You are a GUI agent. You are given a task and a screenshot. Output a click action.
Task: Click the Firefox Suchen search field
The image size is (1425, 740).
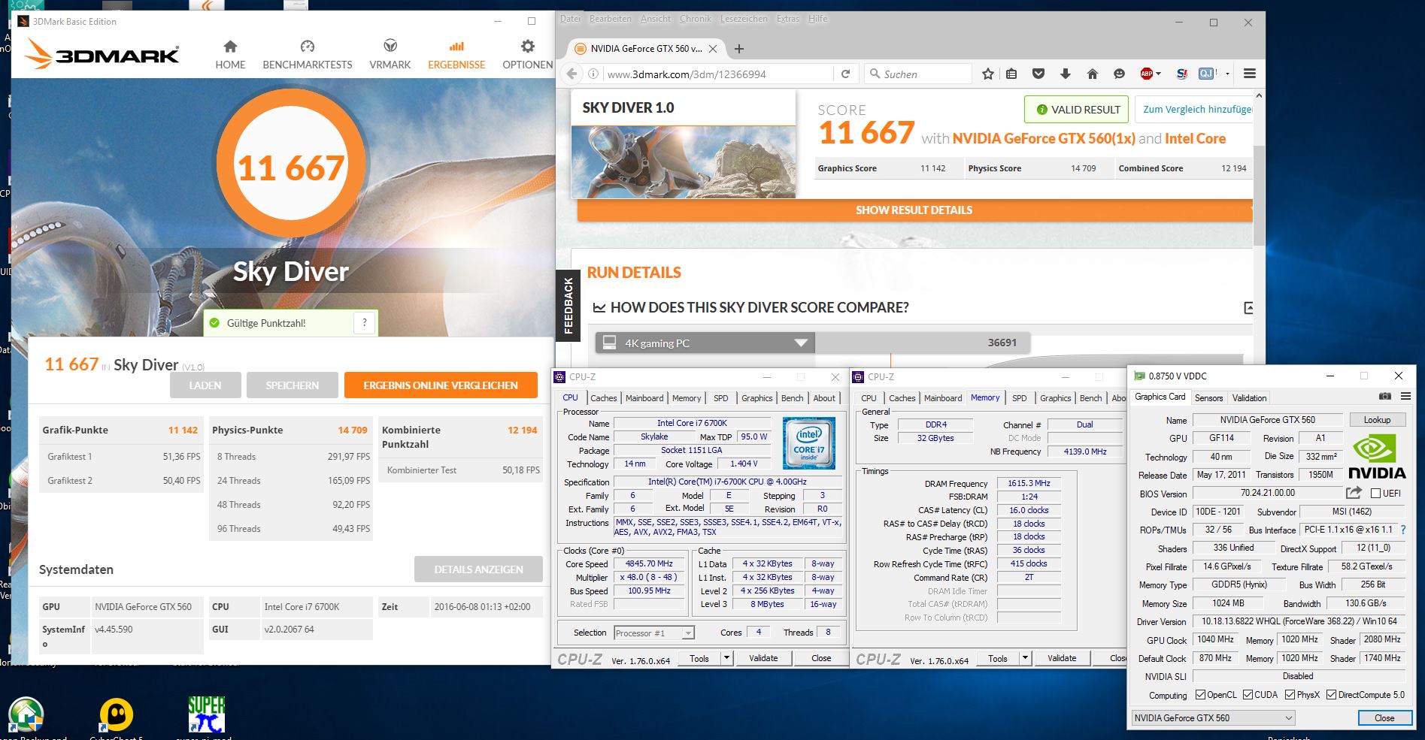[919, 74]
